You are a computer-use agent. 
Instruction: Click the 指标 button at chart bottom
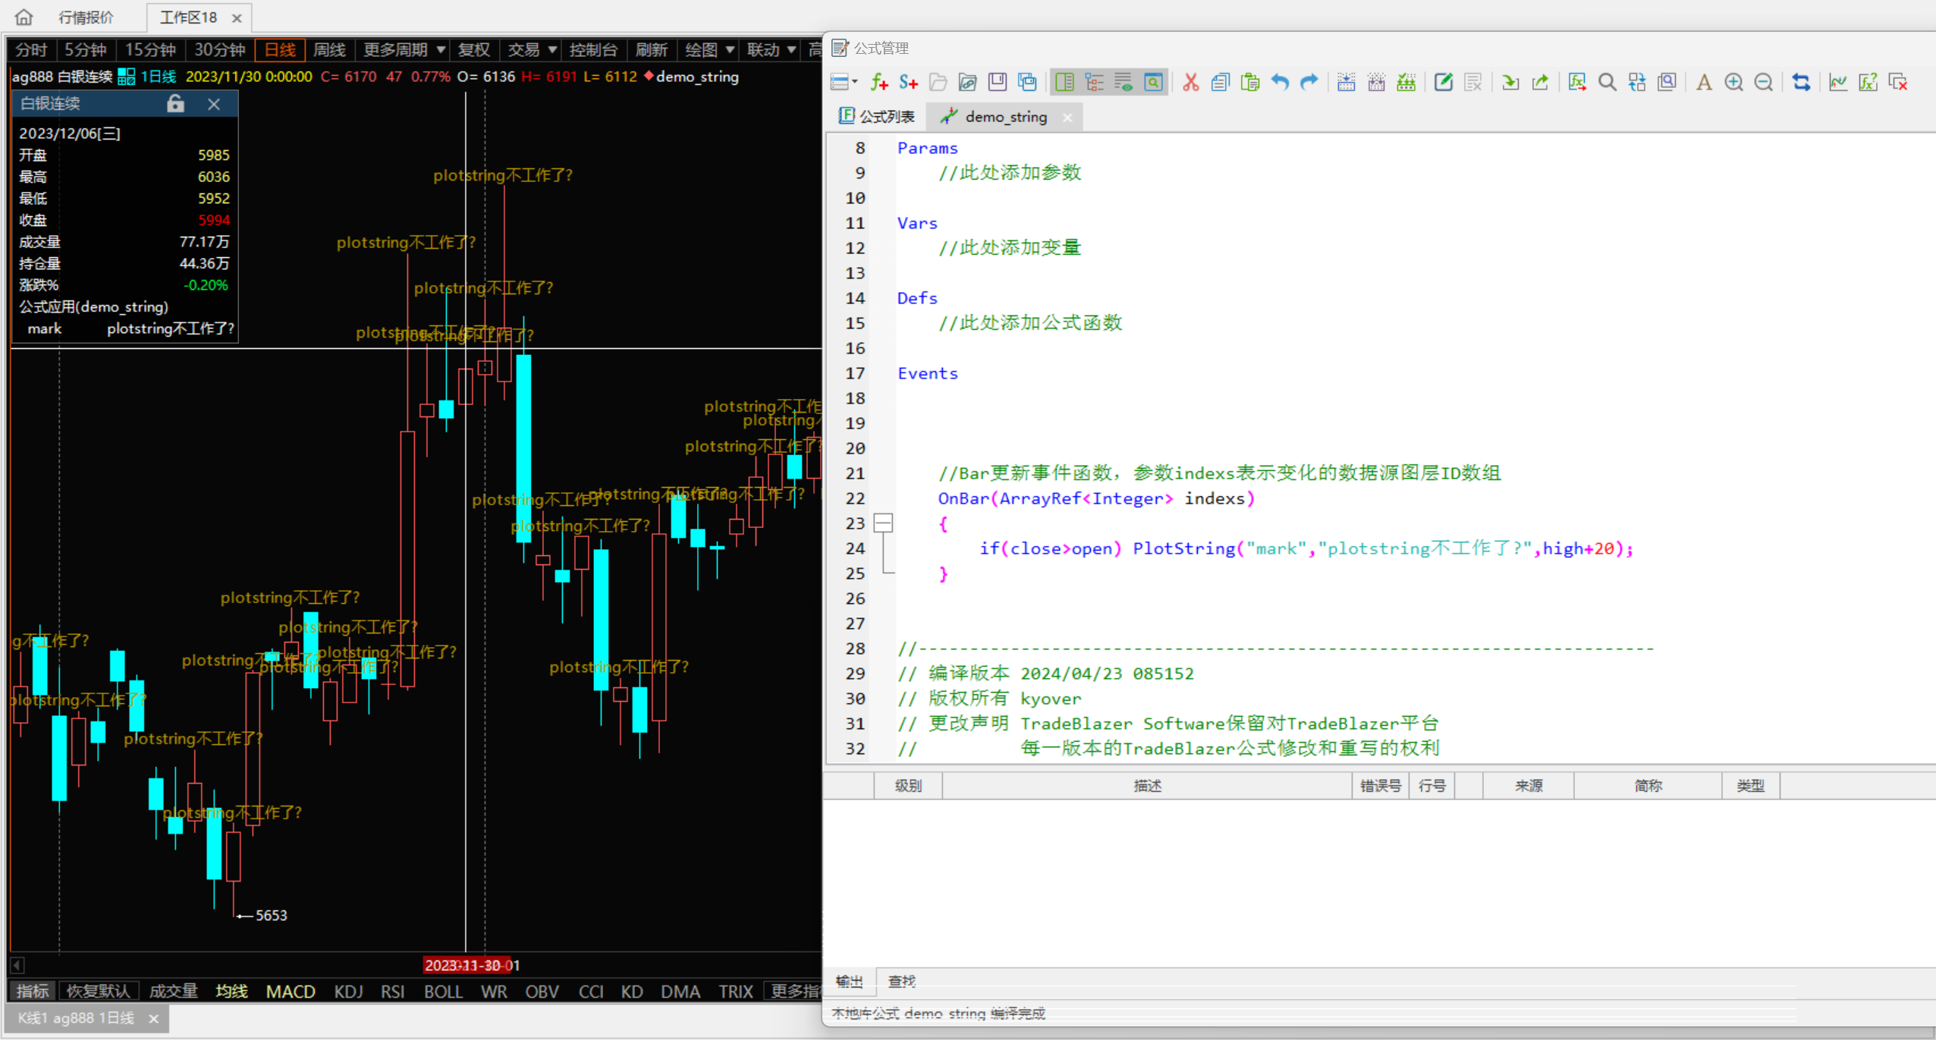click(x=33, y=991)
